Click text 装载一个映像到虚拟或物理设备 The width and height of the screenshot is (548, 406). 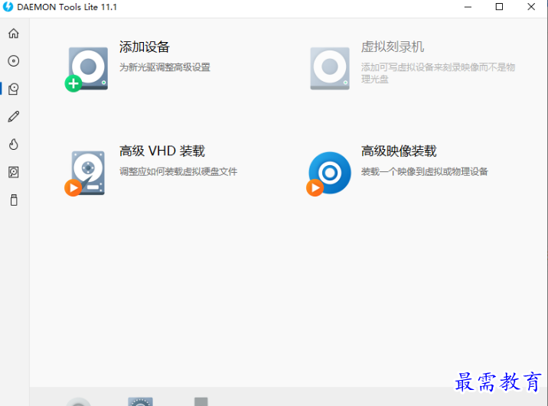424,171
